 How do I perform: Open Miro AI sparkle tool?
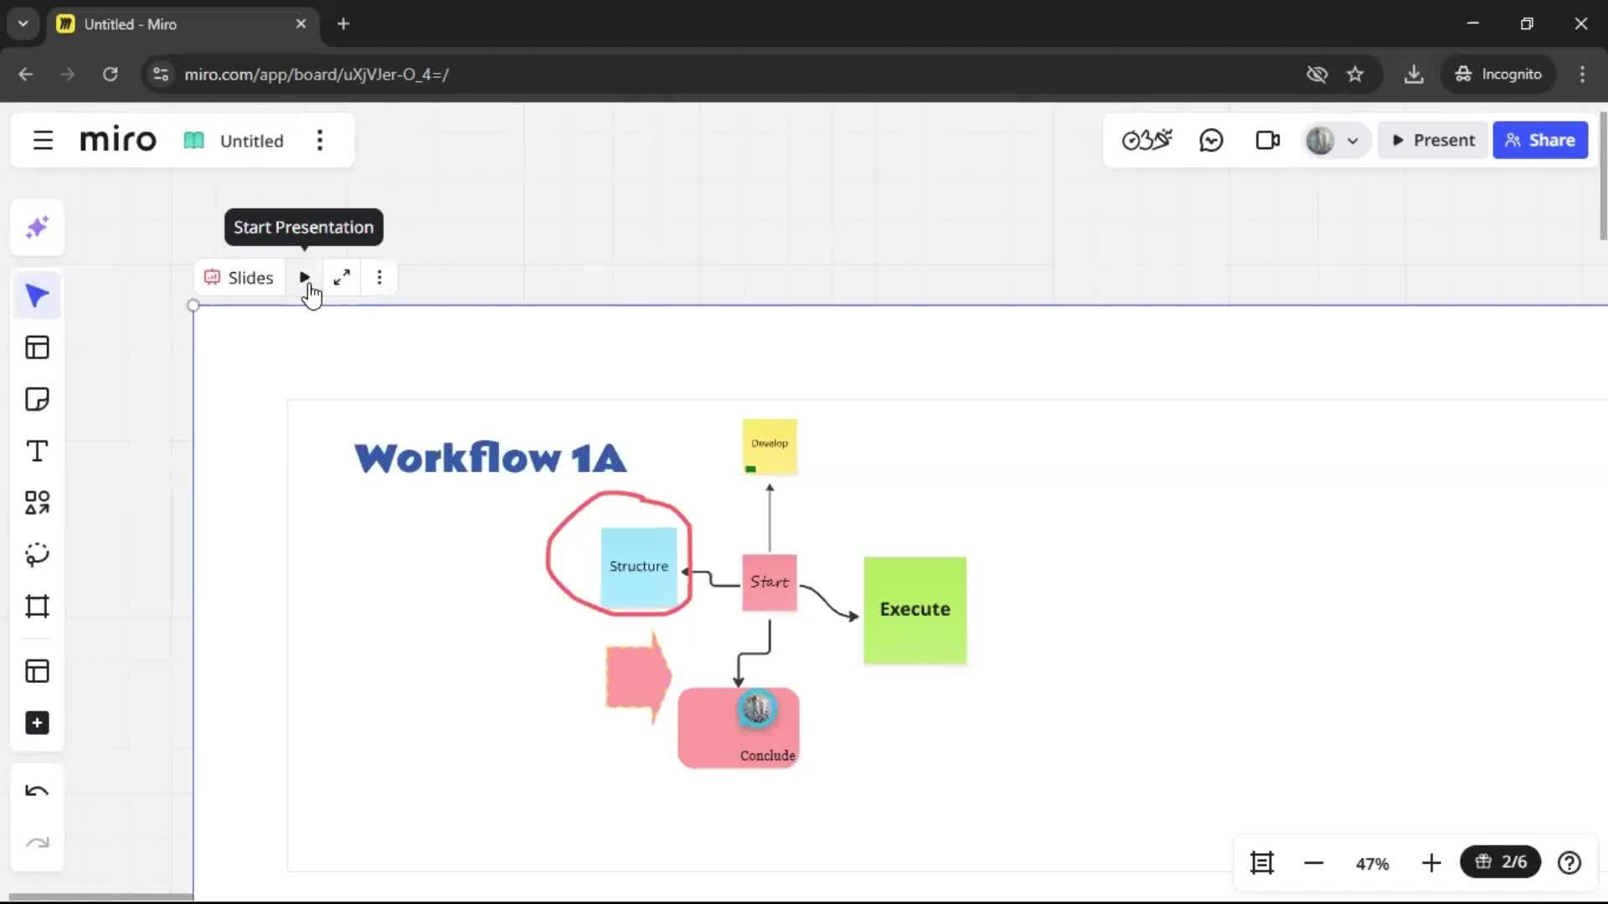click(37, 228)
